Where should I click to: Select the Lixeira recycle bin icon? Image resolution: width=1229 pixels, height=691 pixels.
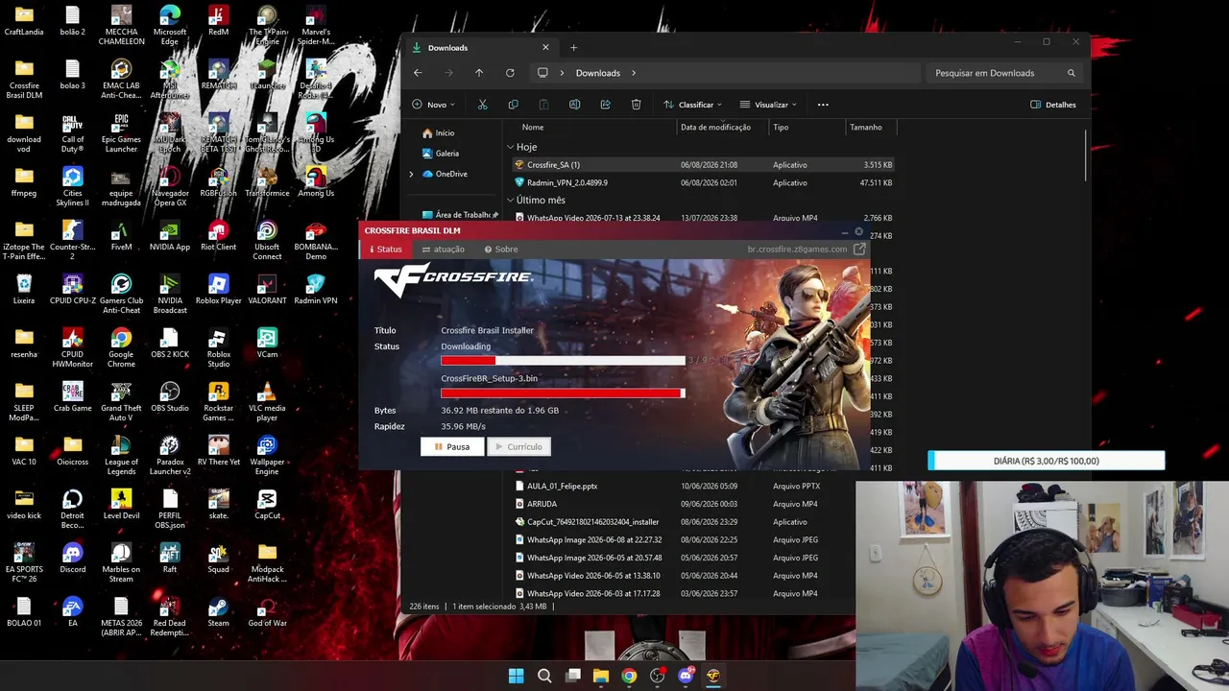pos(24,290)
